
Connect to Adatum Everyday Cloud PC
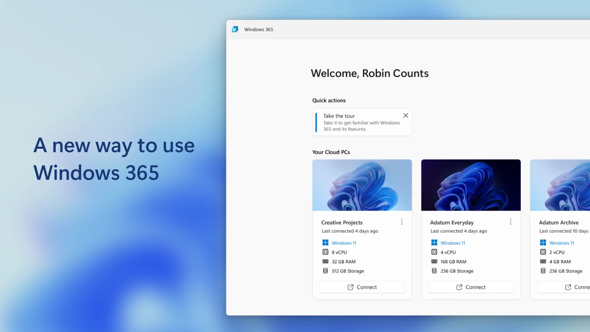pos(471,287)
